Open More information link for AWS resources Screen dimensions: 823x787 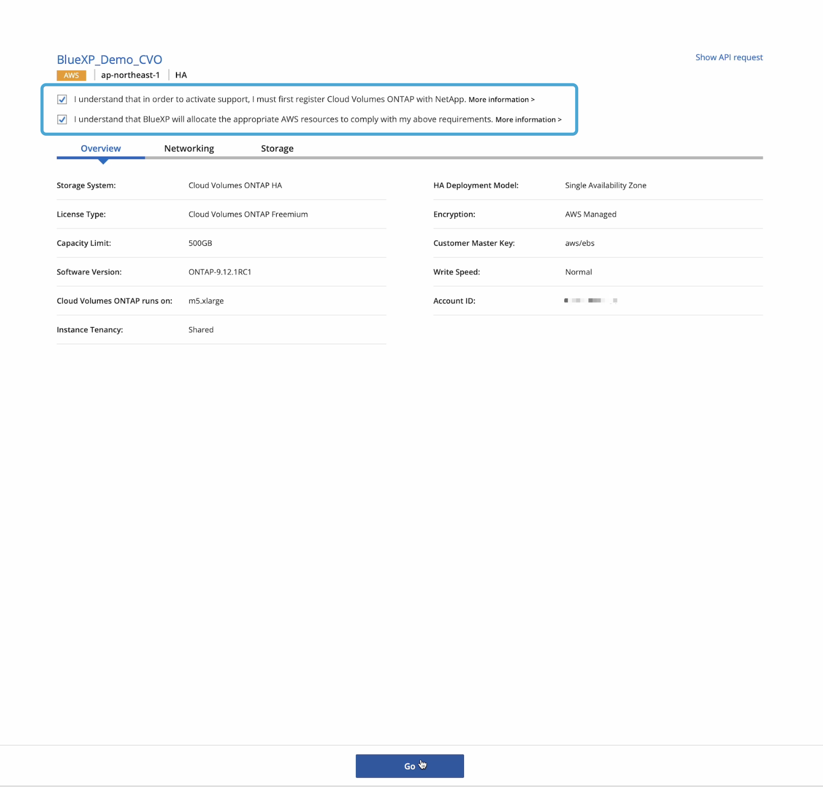point(528,120)
